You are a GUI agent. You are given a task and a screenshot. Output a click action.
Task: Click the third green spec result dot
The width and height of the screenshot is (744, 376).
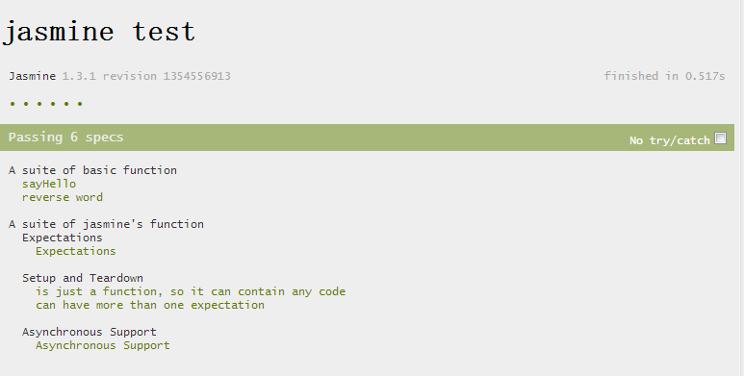[39, 103]
